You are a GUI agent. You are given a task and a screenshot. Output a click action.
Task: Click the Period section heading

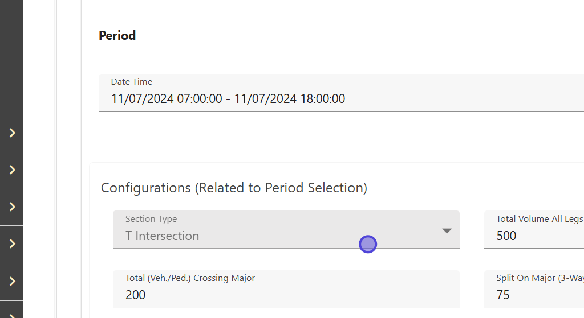(117, 36)
